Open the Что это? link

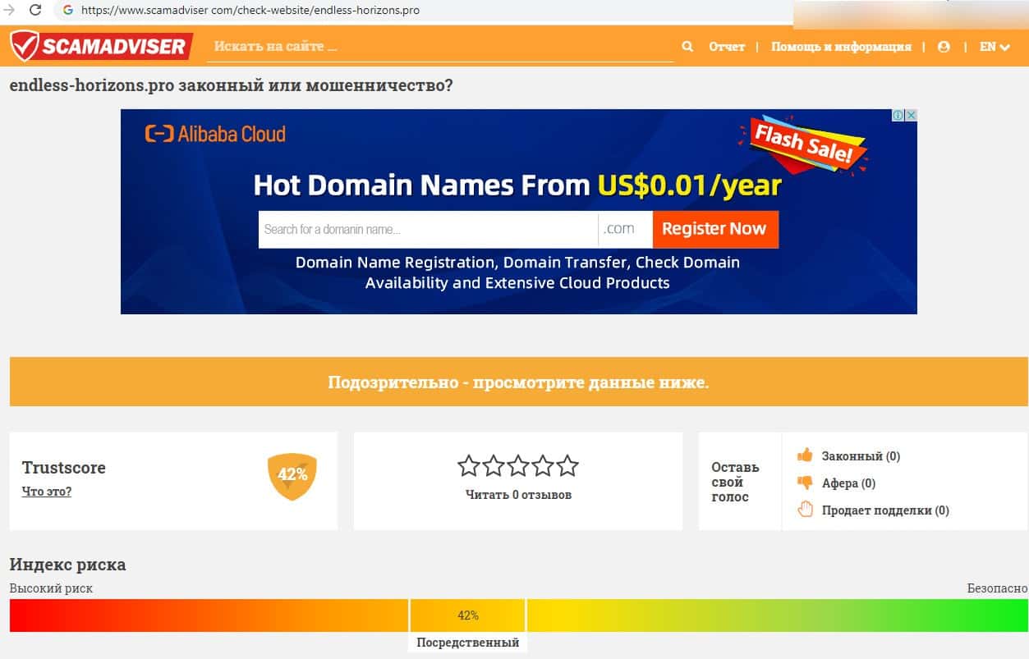pyautogui.click(x=46, y=492)
